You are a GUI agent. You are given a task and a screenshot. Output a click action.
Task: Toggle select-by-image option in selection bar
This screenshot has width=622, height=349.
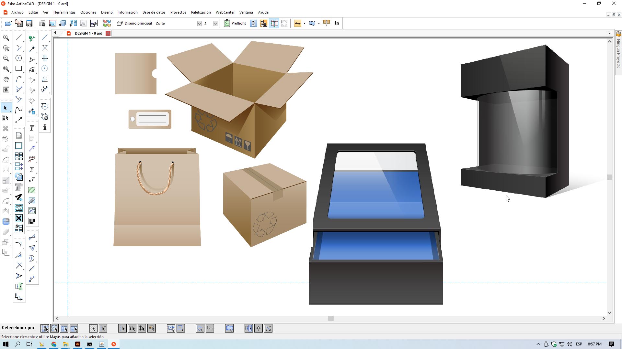pyautogui.click(x=152, y=329)
